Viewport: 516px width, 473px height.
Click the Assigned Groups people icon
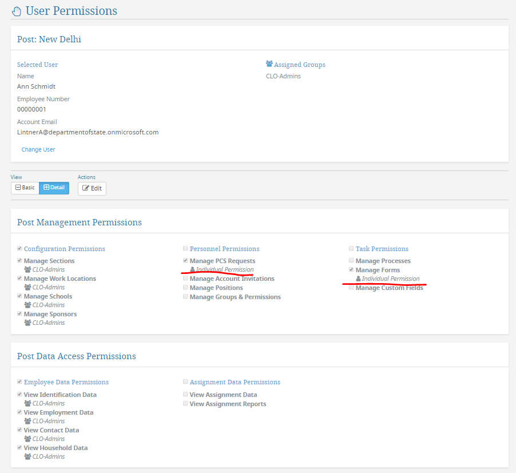[269, 63]
